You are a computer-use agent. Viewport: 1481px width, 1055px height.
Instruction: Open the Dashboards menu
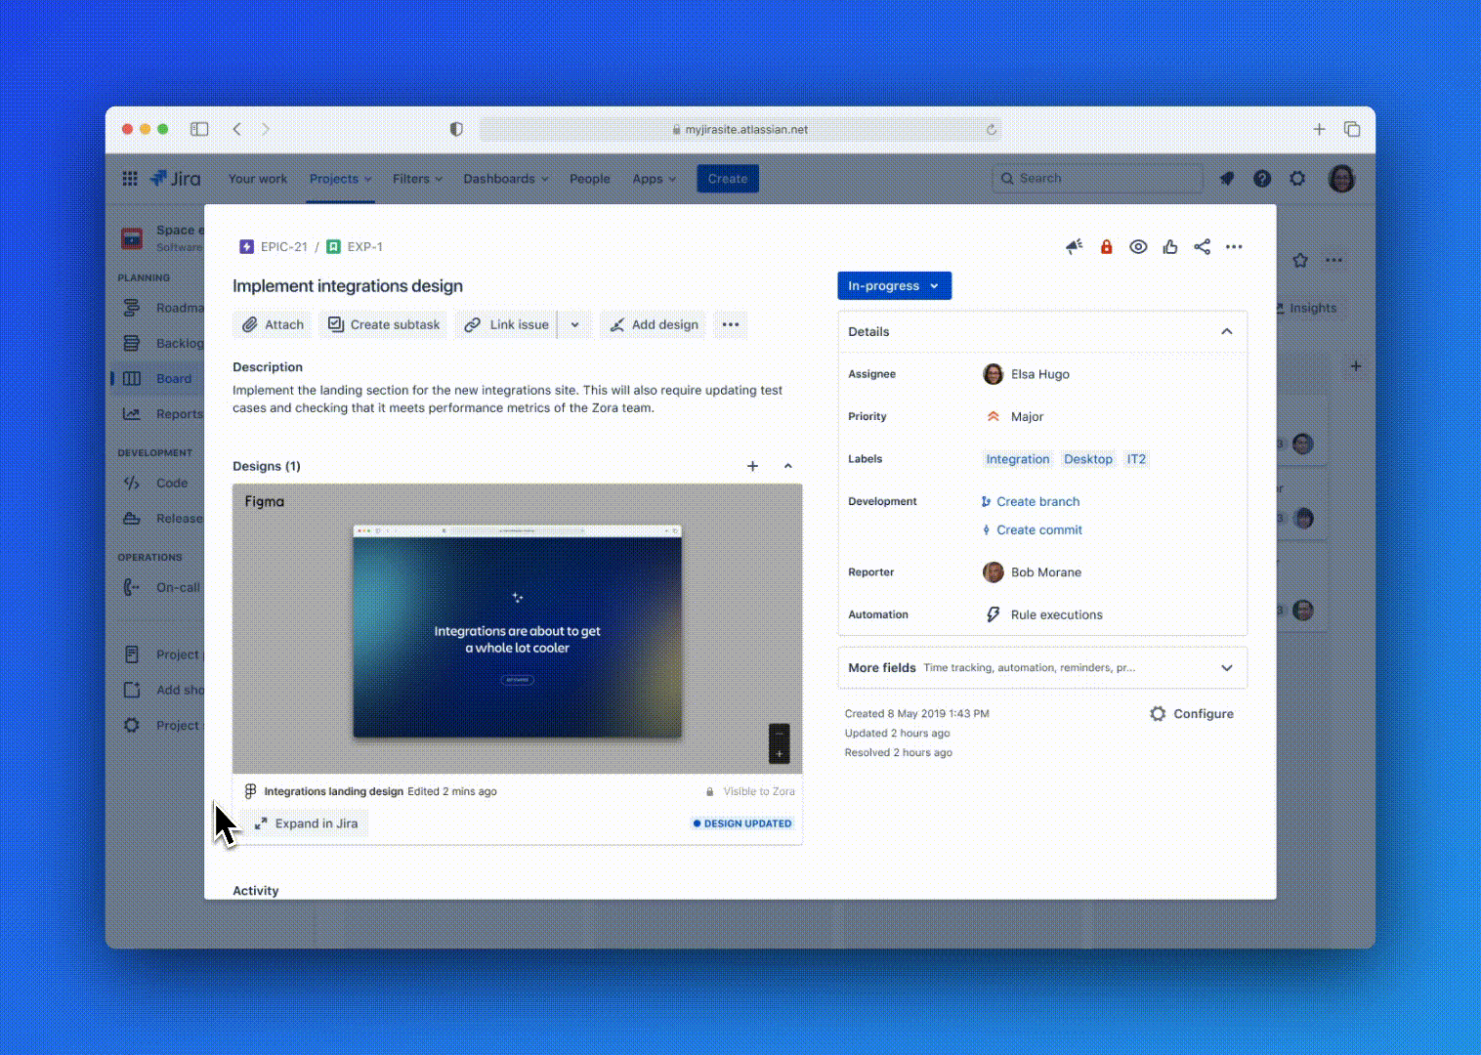[x=505, y=179]
